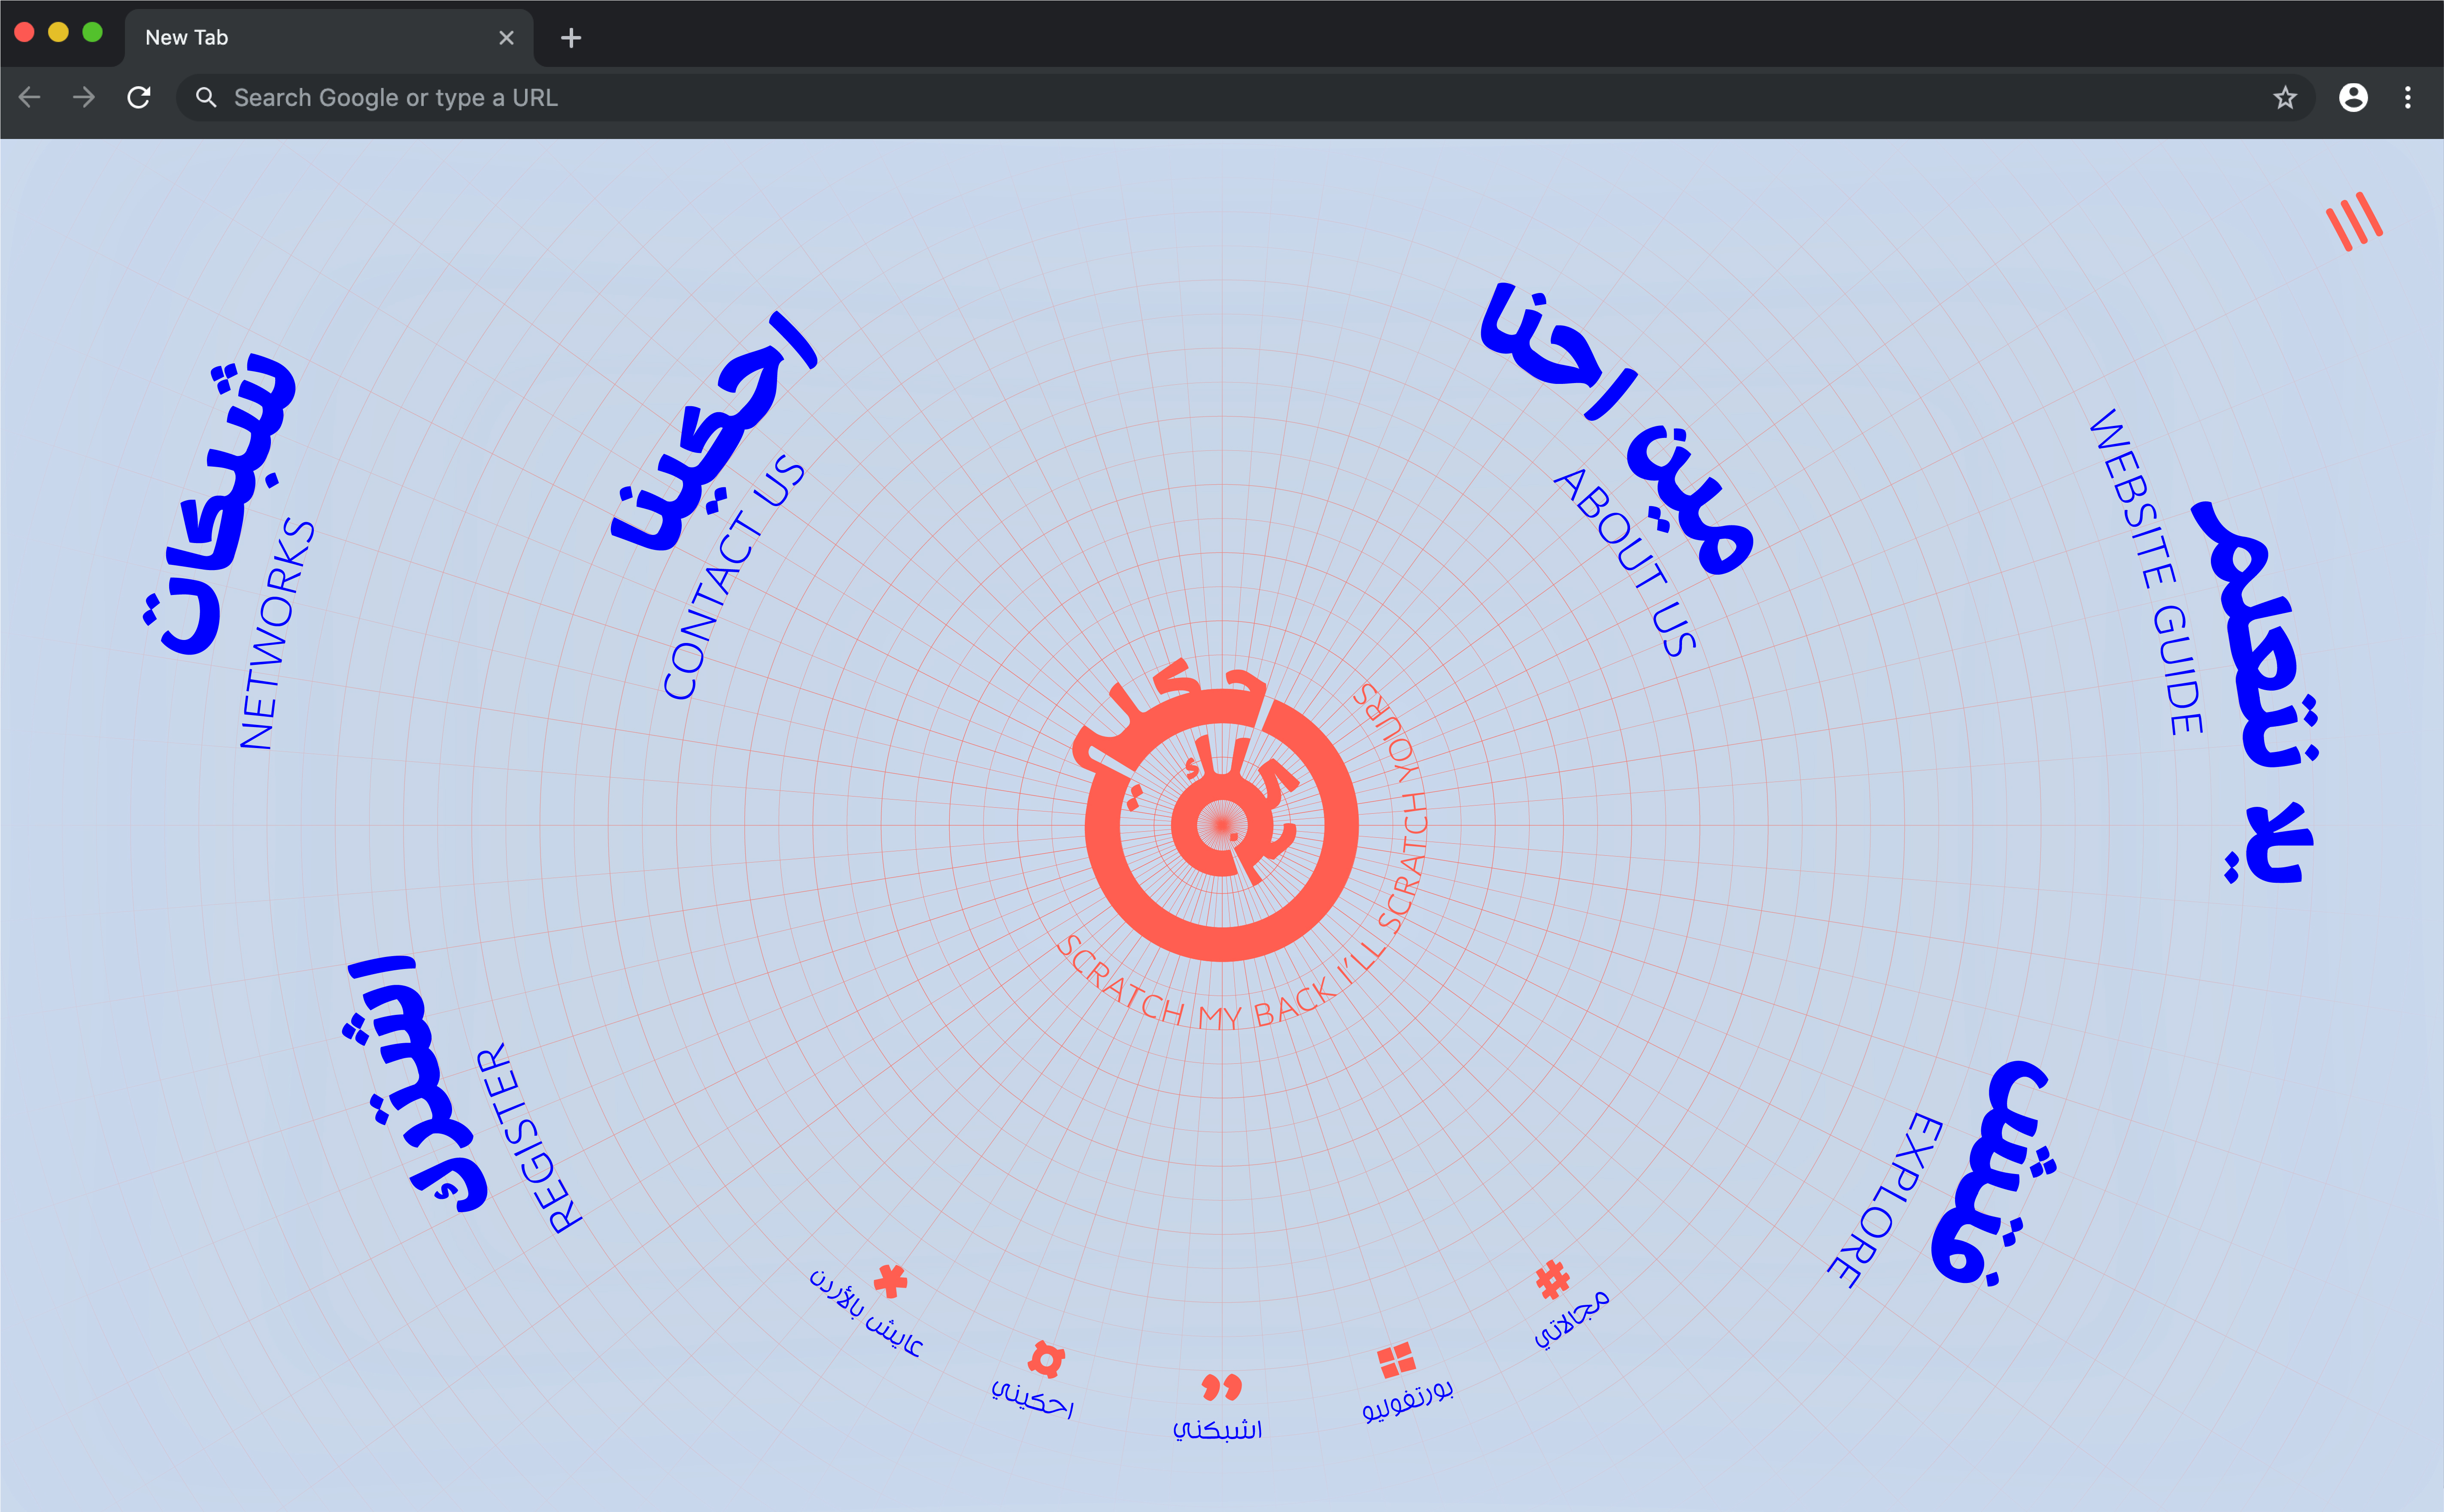Go back with the browser back arrow
The height and width of the screenshot is (1512, 2444).
(x=30, y=97)
